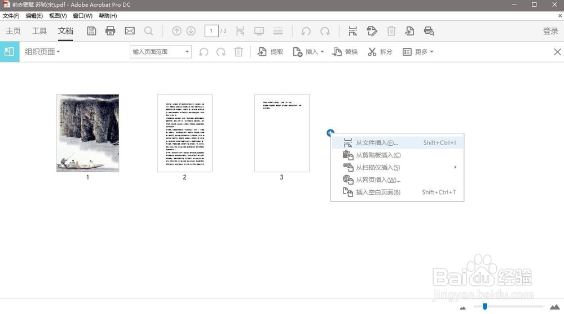
Task: Click the blue plus insert marker
Action: tap(331, 133)
